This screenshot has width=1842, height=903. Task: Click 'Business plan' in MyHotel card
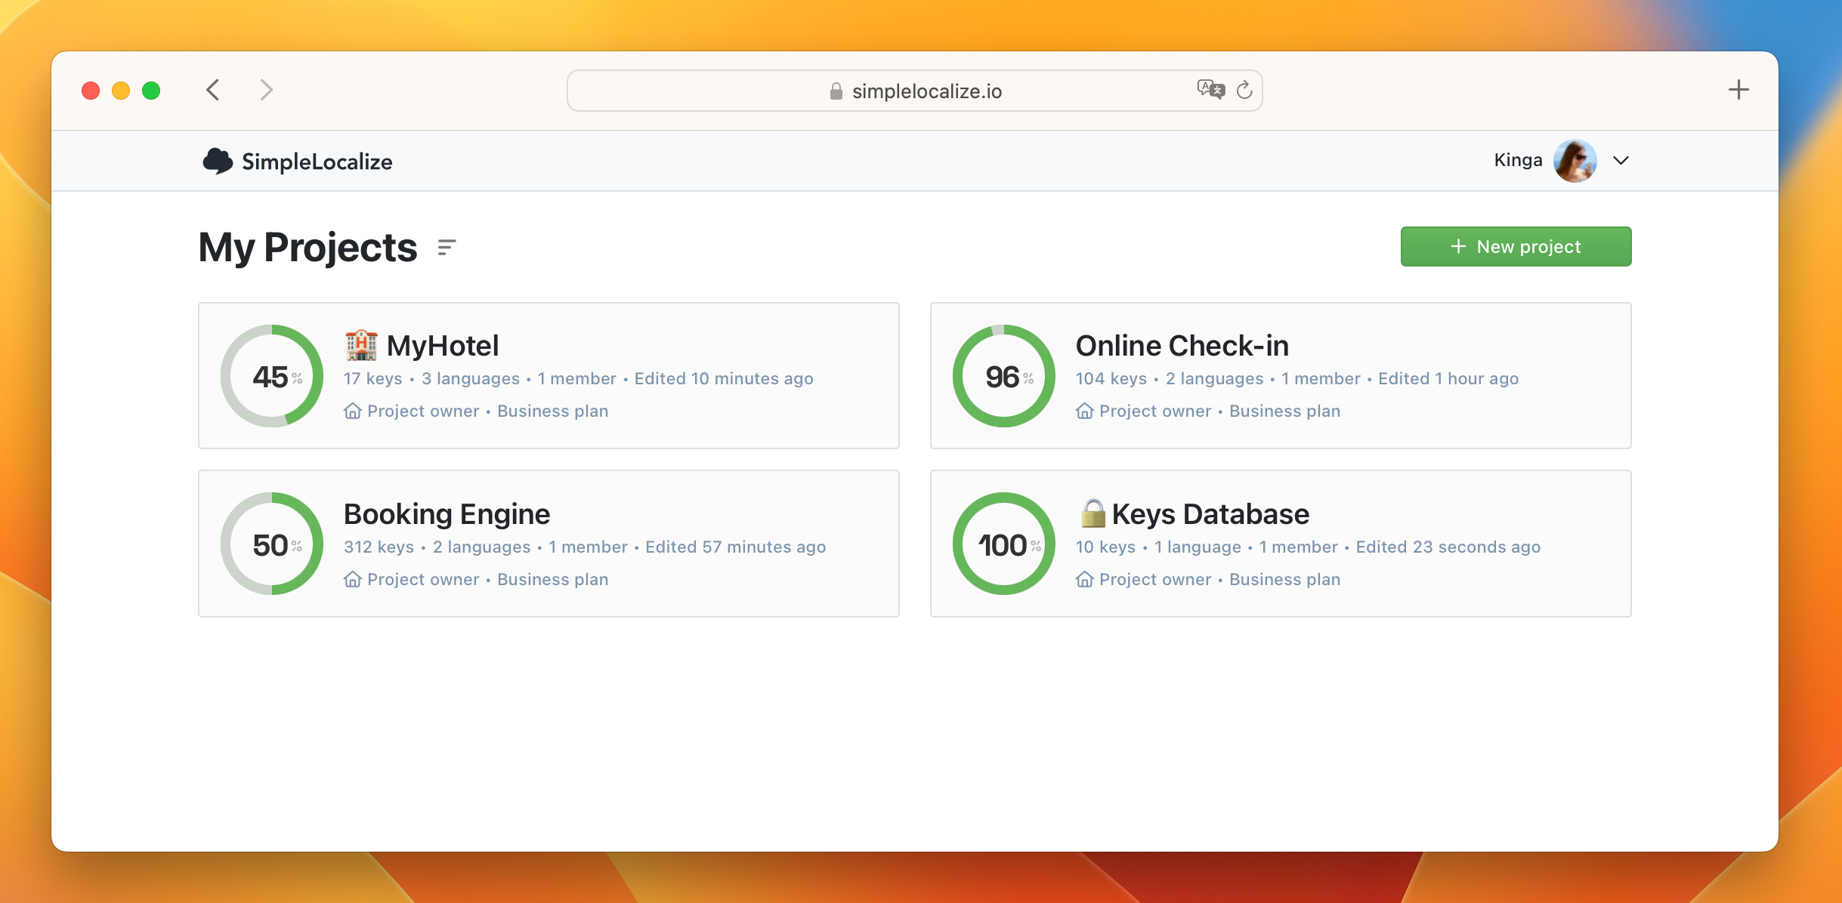pos(553,411)
